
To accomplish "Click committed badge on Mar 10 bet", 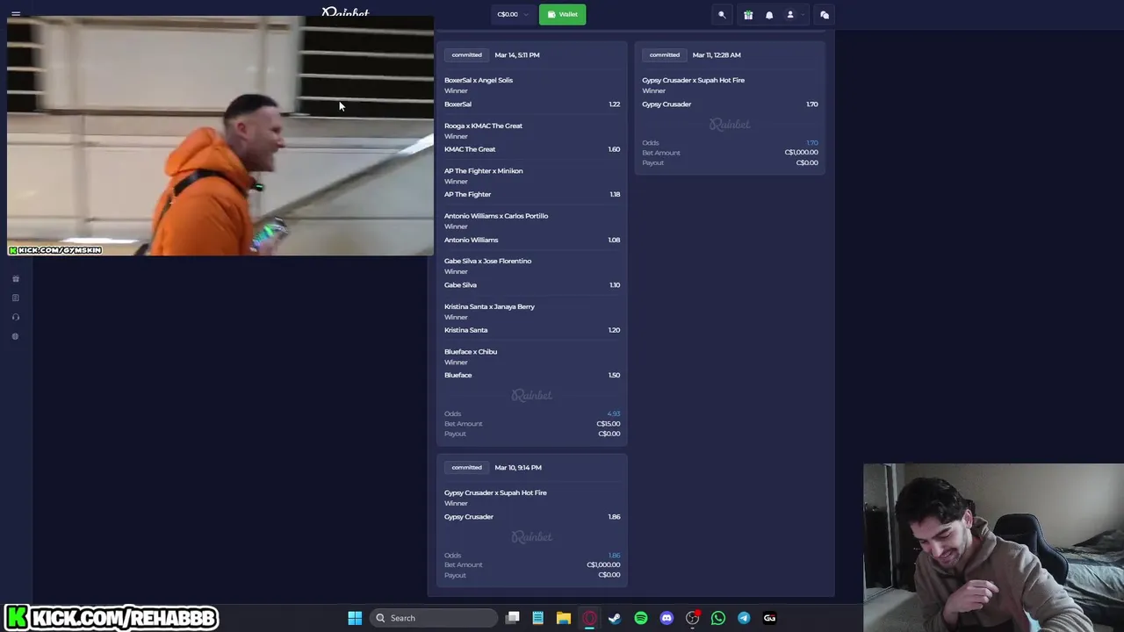I will pyautogui.click(x=466, y=467).
